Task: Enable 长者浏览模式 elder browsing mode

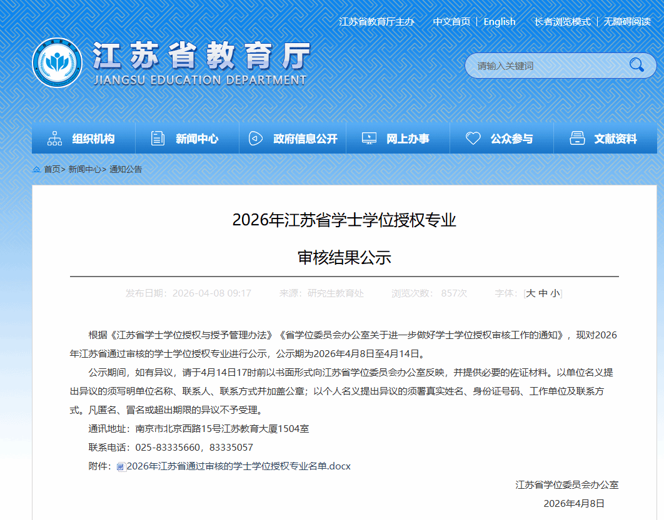Action: point(562,22)
